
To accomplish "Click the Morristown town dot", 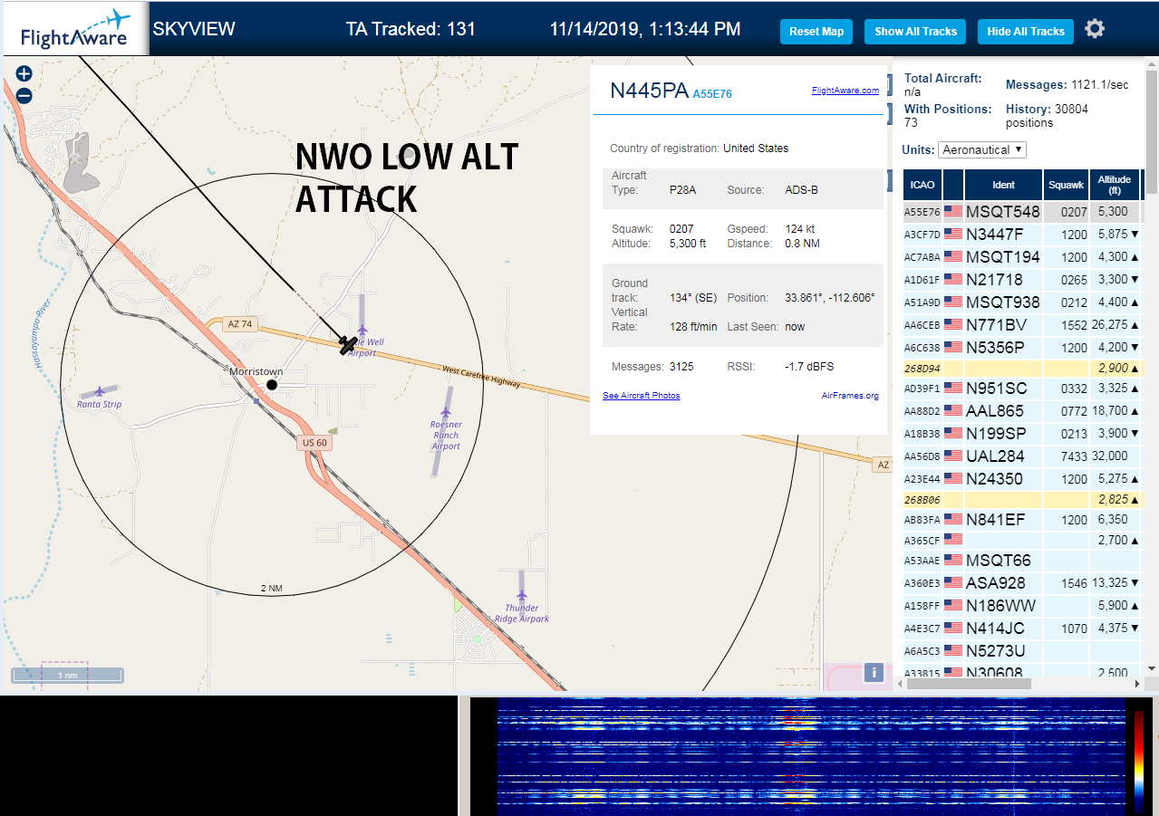I will 271,385.
